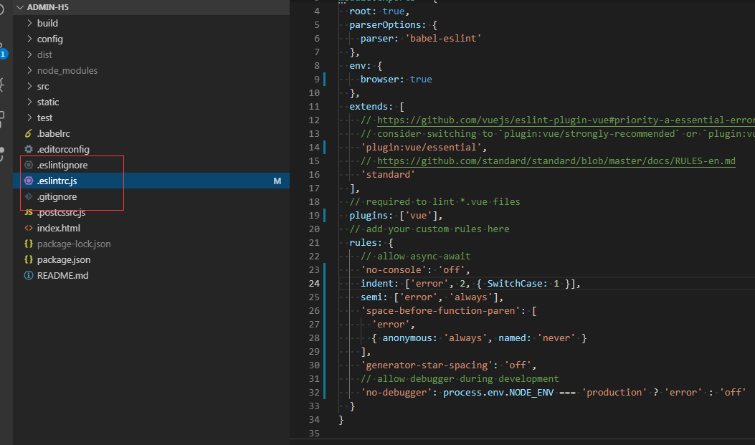Screen dimensions: 755x445
Task: Click line number 24 in the gutter
Action: 314,283
